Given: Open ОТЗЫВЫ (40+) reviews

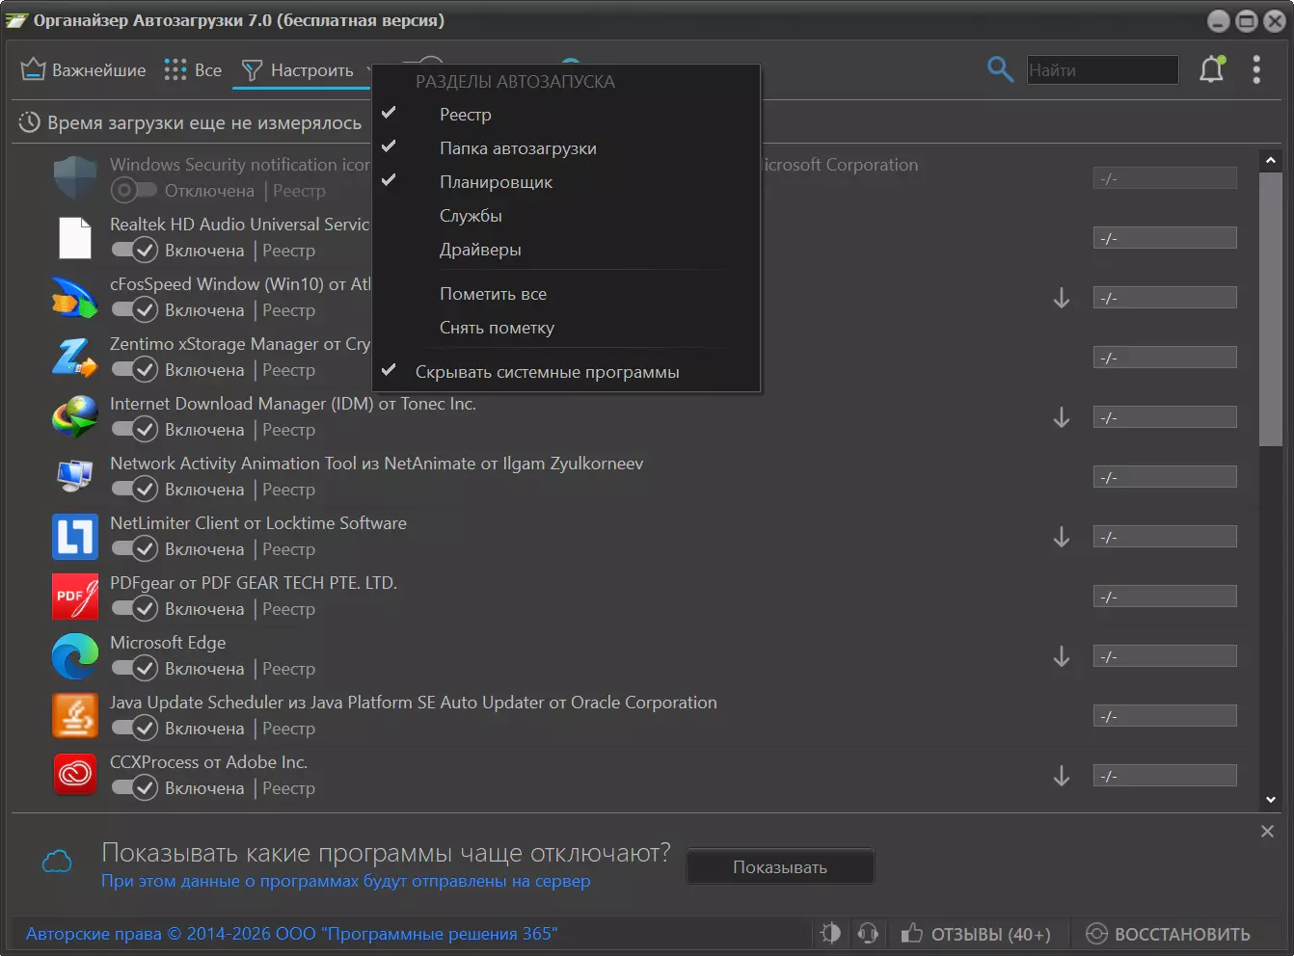Looking at the screenshot, I should click(976, 934).
